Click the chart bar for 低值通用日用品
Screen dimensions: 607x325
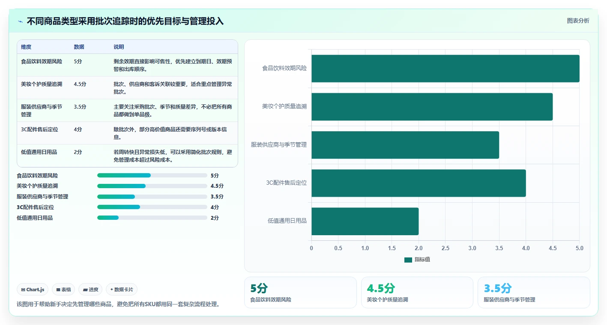pyautogui.click(x=365, y=221)
